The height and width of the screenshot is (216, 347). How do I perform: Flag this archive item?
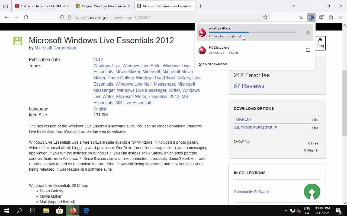(320, 43)
